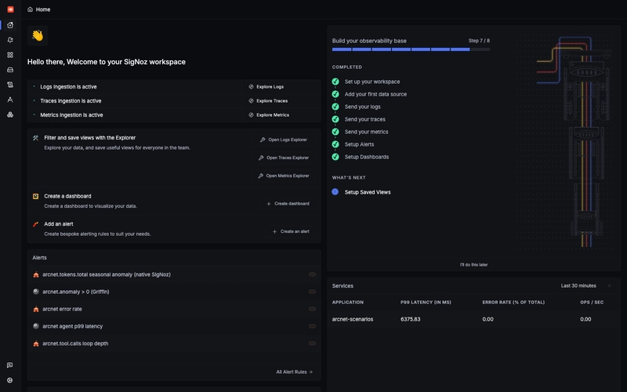Click the 6375.83 P99 latency value

[x=410, y=319]
